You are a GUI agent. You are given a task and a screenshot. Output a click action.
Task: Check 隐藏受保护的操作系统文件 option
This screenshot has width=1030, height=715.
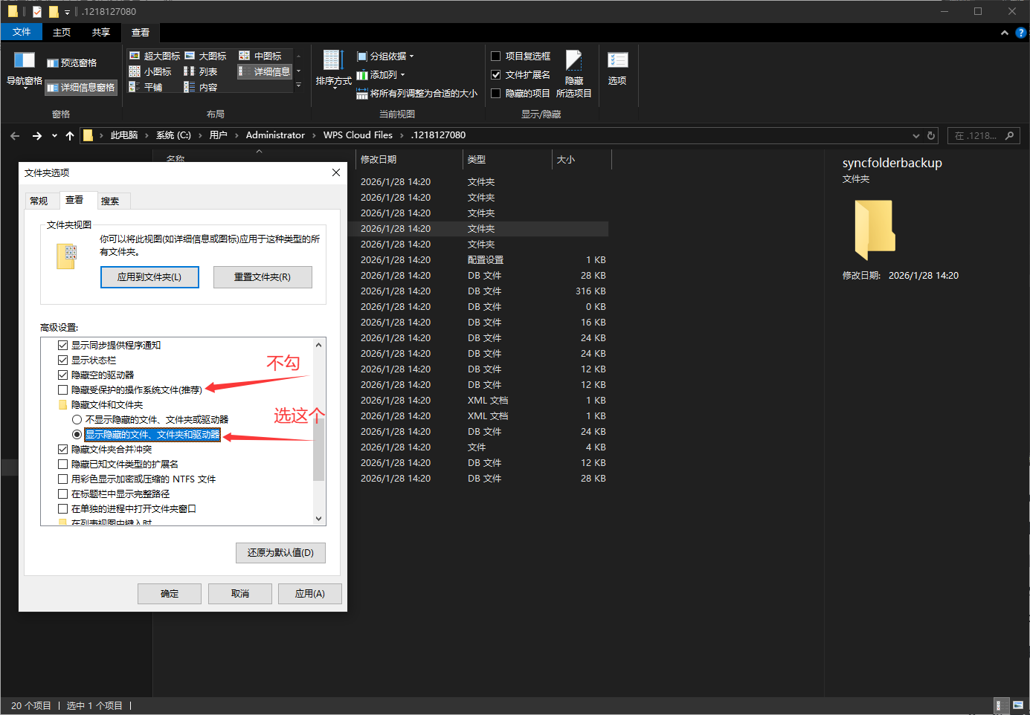coord(63,390)
